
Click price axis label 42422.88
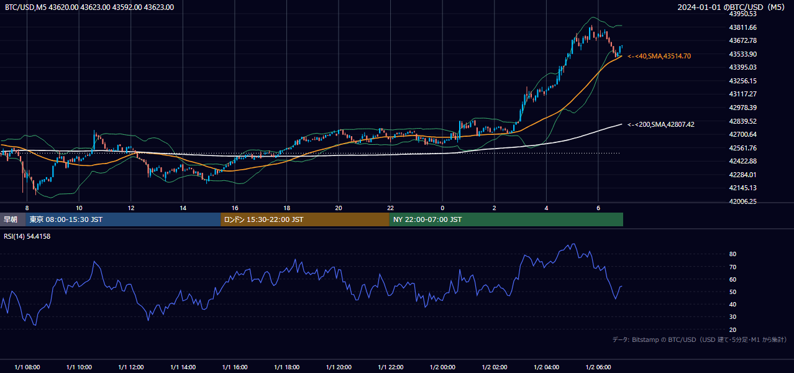click(x=742, y=161)
